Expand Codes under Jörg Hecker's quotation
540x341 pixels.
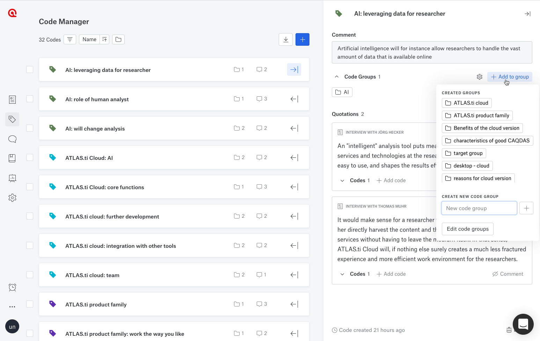(x=342, y=180)
